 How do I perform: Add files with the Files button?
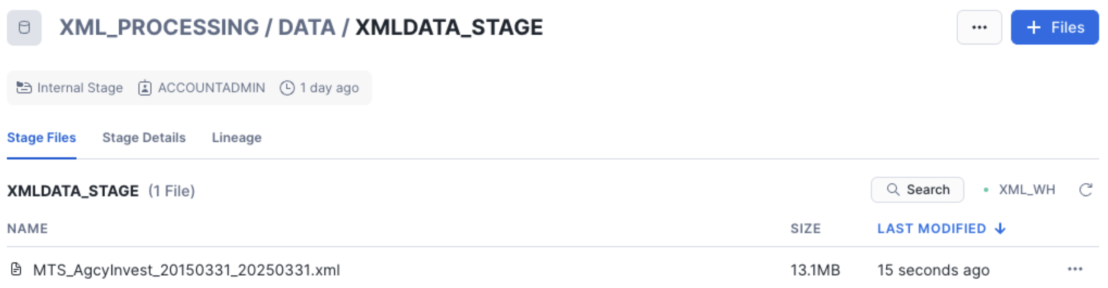[1054, 28]
